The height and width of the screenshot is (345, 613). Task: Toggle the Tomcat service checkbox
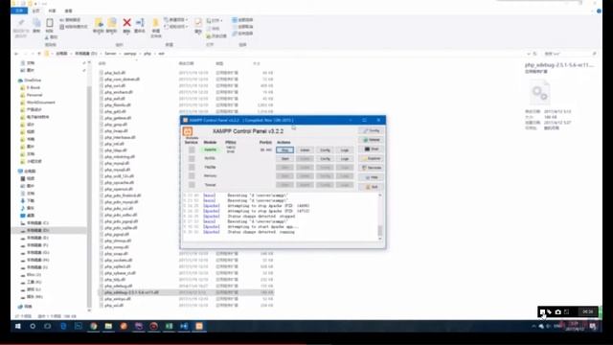click(x=192, y=185)
